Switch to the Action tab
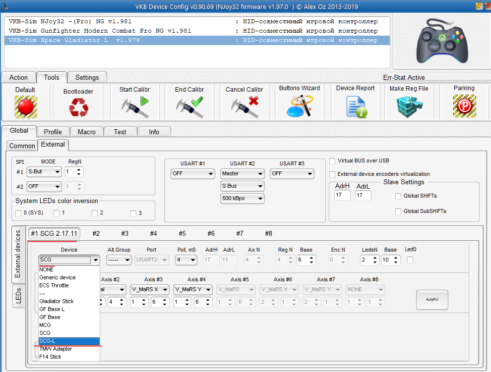The width and height of the screenshot is (491, 372). tap(18, 78)
